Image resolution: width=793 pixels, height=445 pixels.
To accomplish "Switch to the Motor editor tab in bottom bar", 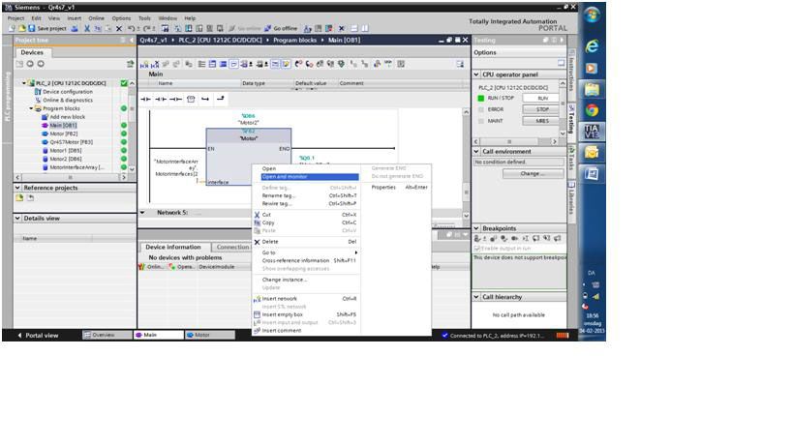I will (x=210, y=335).
